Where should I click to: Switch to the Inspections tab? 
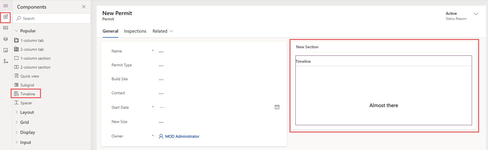click(x=135, y=31)
